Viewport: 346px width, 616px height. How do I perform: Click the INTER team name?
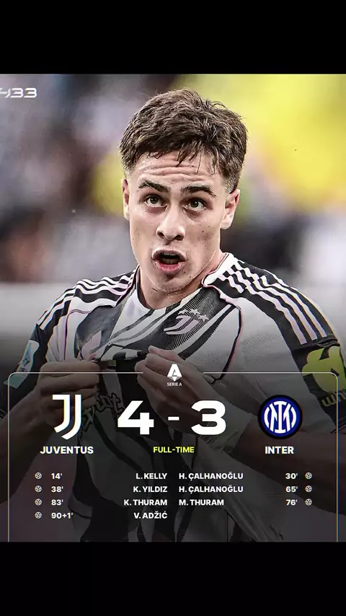[x=279, y=450]
